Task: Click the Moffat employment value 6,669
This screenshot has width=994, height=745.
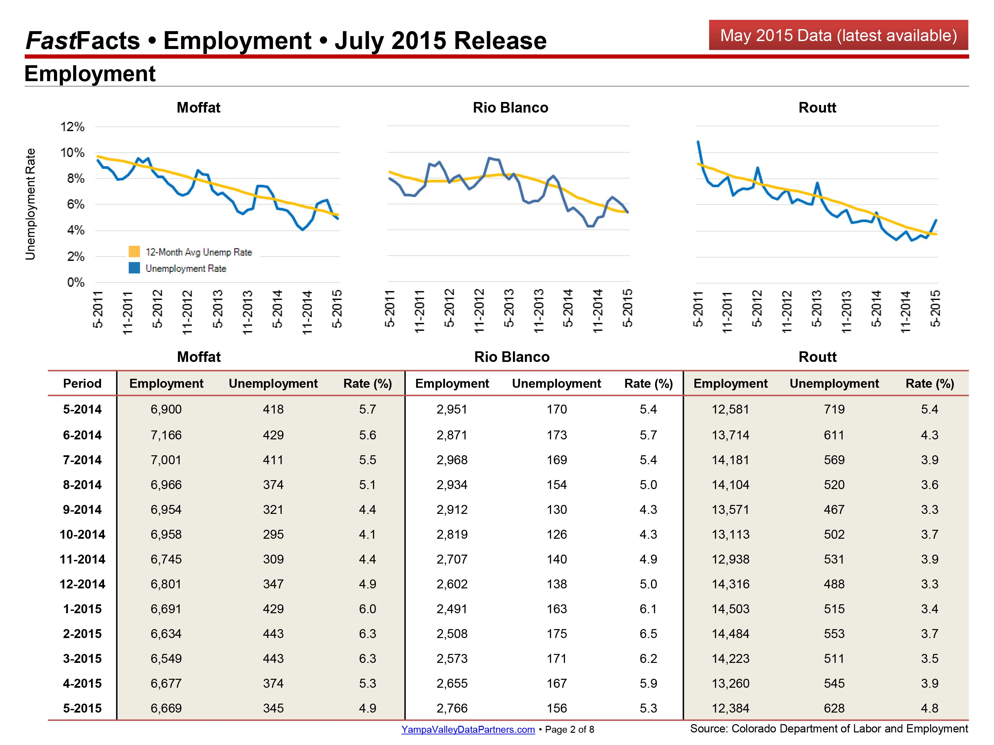Action: tap(166, 708)
